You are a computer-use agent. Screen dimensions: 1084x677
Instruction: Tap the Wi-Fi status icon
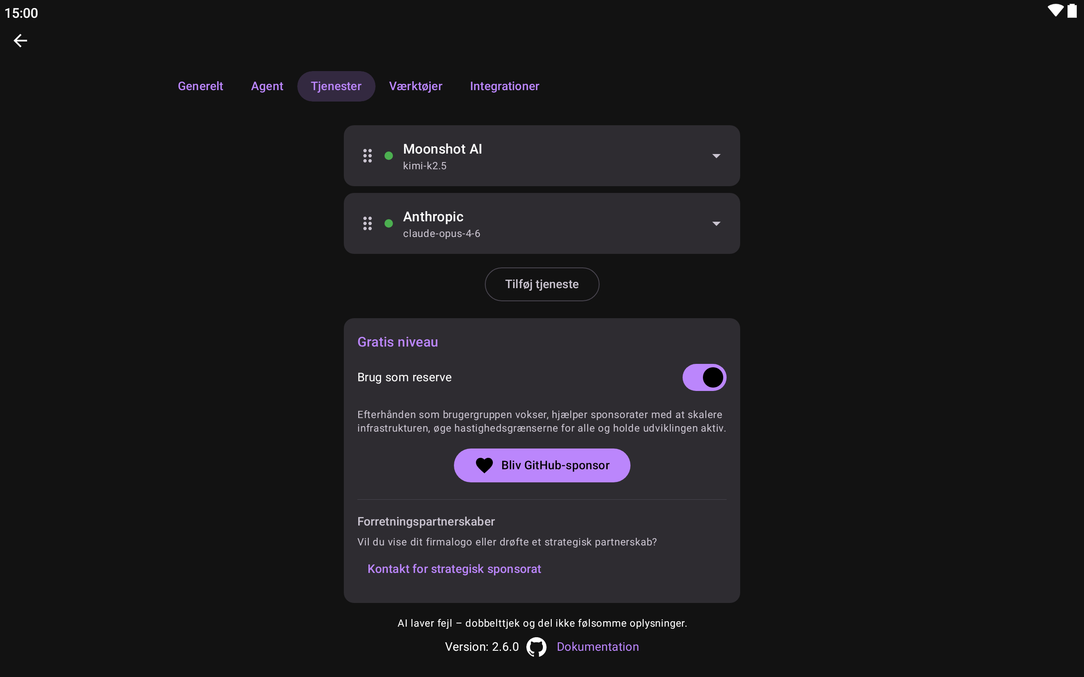(x=1055, y=11)
